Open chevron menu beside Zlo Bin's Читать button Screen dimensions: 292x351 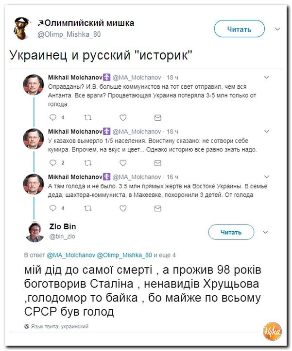pyautogui.click(x=265, y=232)
